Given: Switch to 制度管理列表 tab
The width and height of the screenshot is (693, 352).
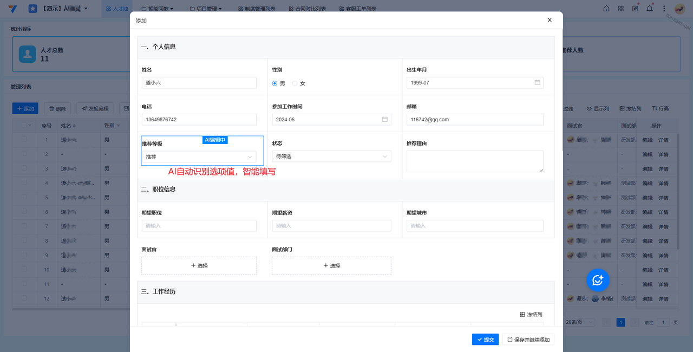Looking at the screenshot, I should [x=256, y=9].
